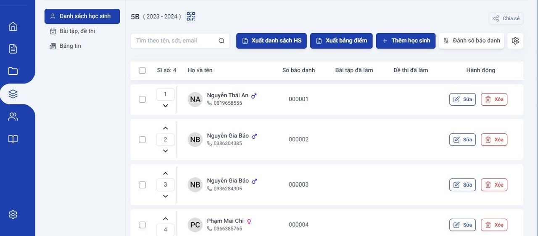This screenshot has height=236, width=538.
Task: Open the book icon in sidebar
Action: [13, 139]
